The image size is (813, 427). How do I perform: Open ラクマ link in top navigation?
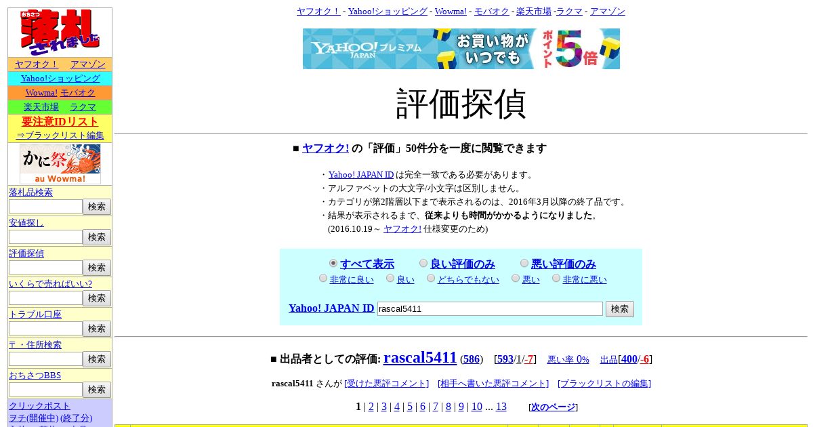[569, 11]
